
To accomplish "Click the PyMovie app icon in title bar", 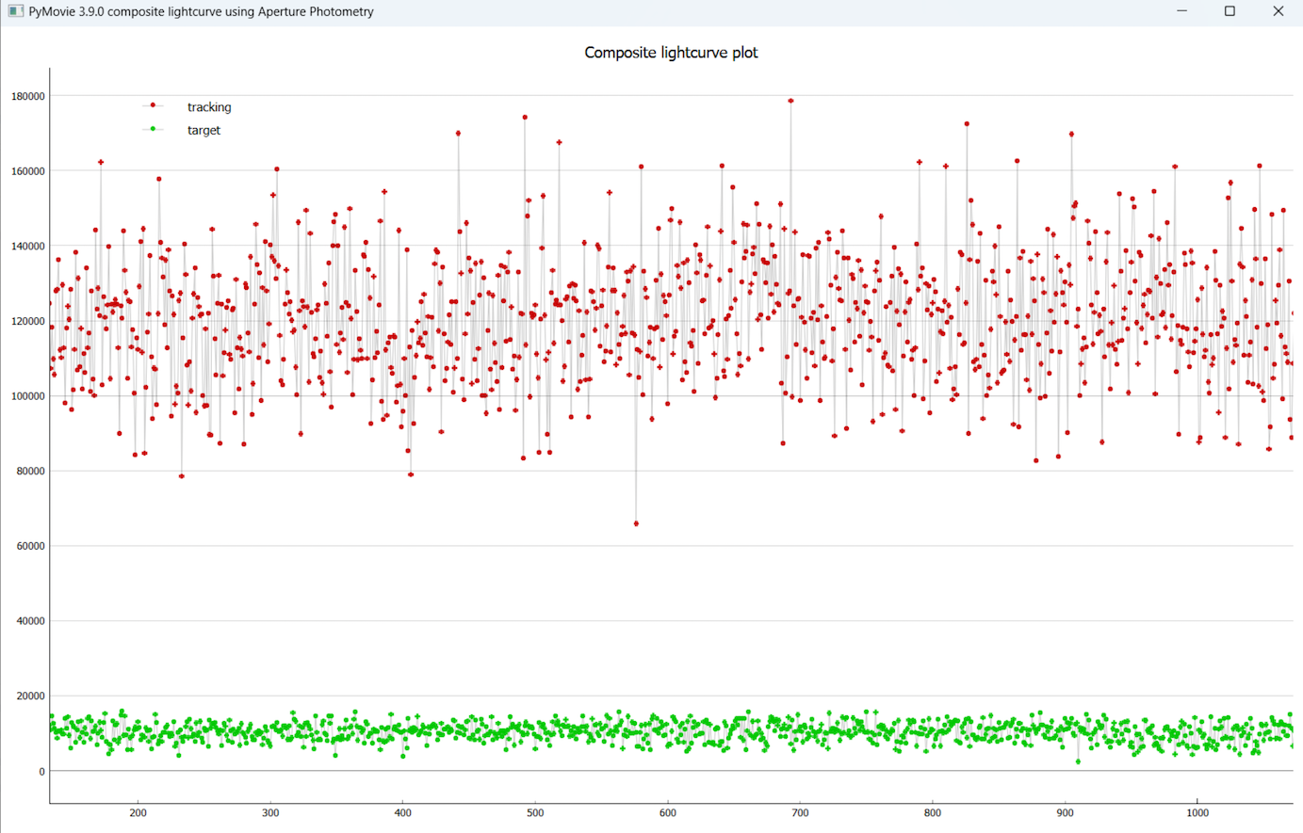I will pyautogui.click(x=15, y=11).
